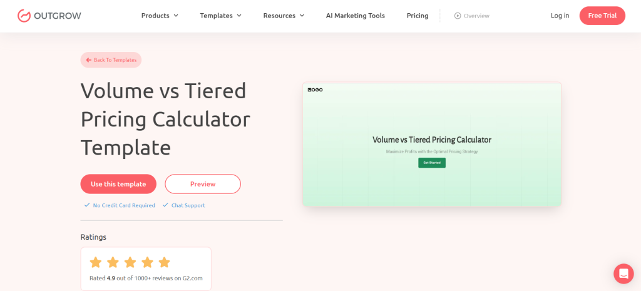Screen dimensions: 641x291
Task: Click the Preview button
Action: [x=203, y=184]
